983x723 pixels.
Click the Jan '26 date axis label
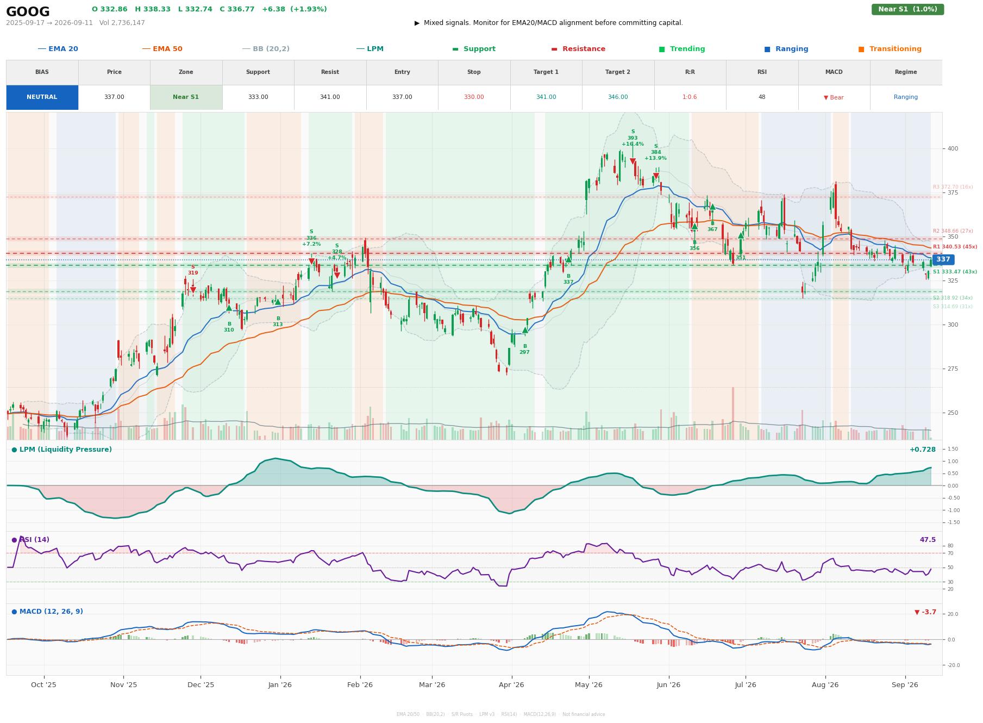280,685
